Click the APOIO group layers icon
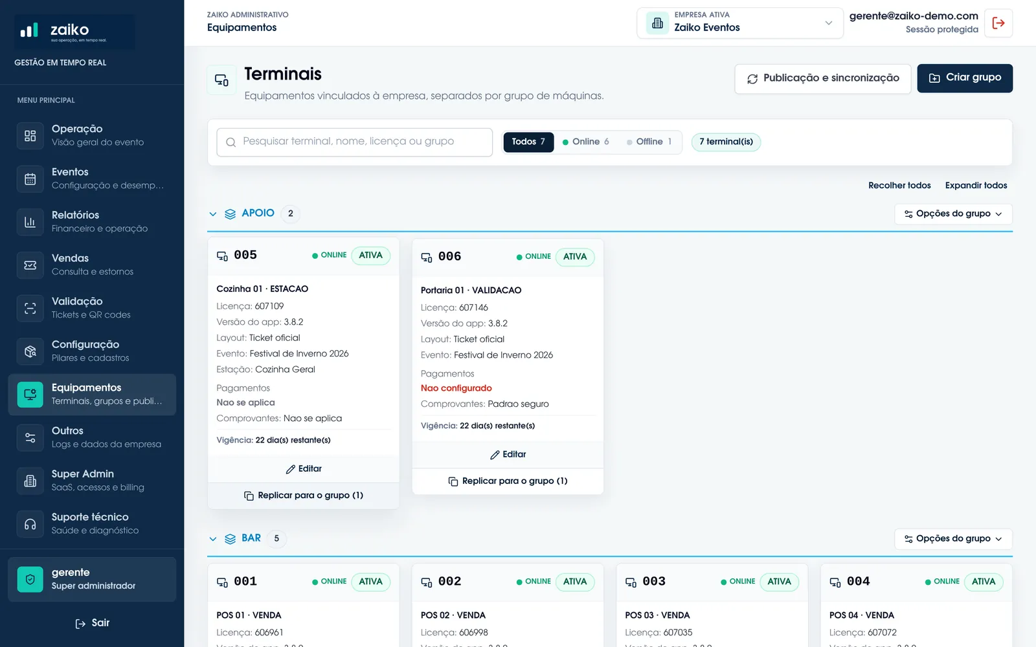The image size is (1036, 647). pyautogui.click(x=230, y=214)
